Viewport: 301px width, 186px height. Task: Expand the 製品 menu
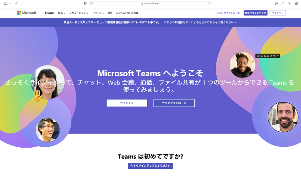tap(61, 13)
